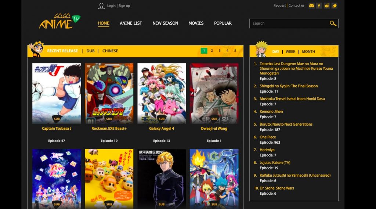Click 'Episode 47' under Captain Tsubasa J

[x=57, y=141]
